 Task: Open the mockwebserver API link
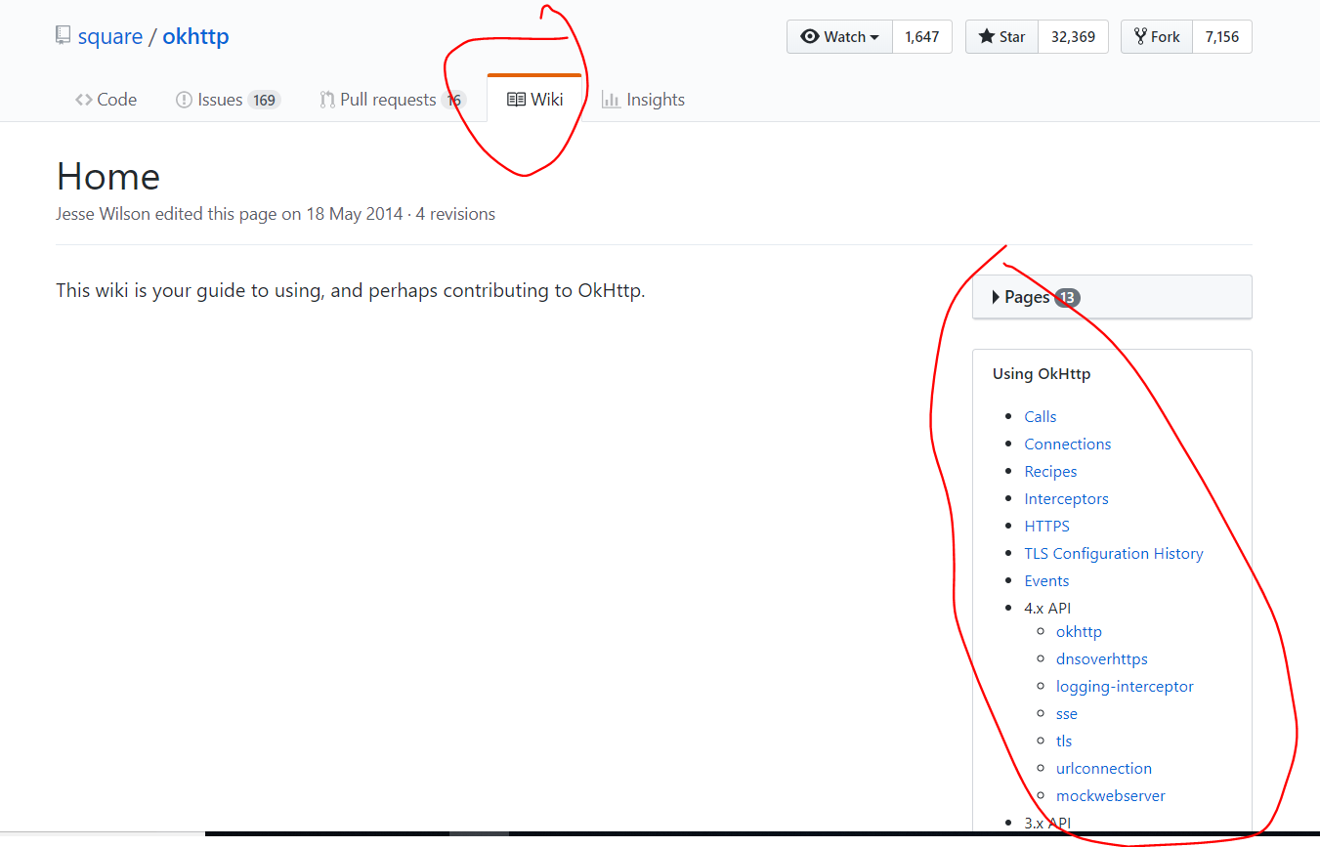(1111, 795)
